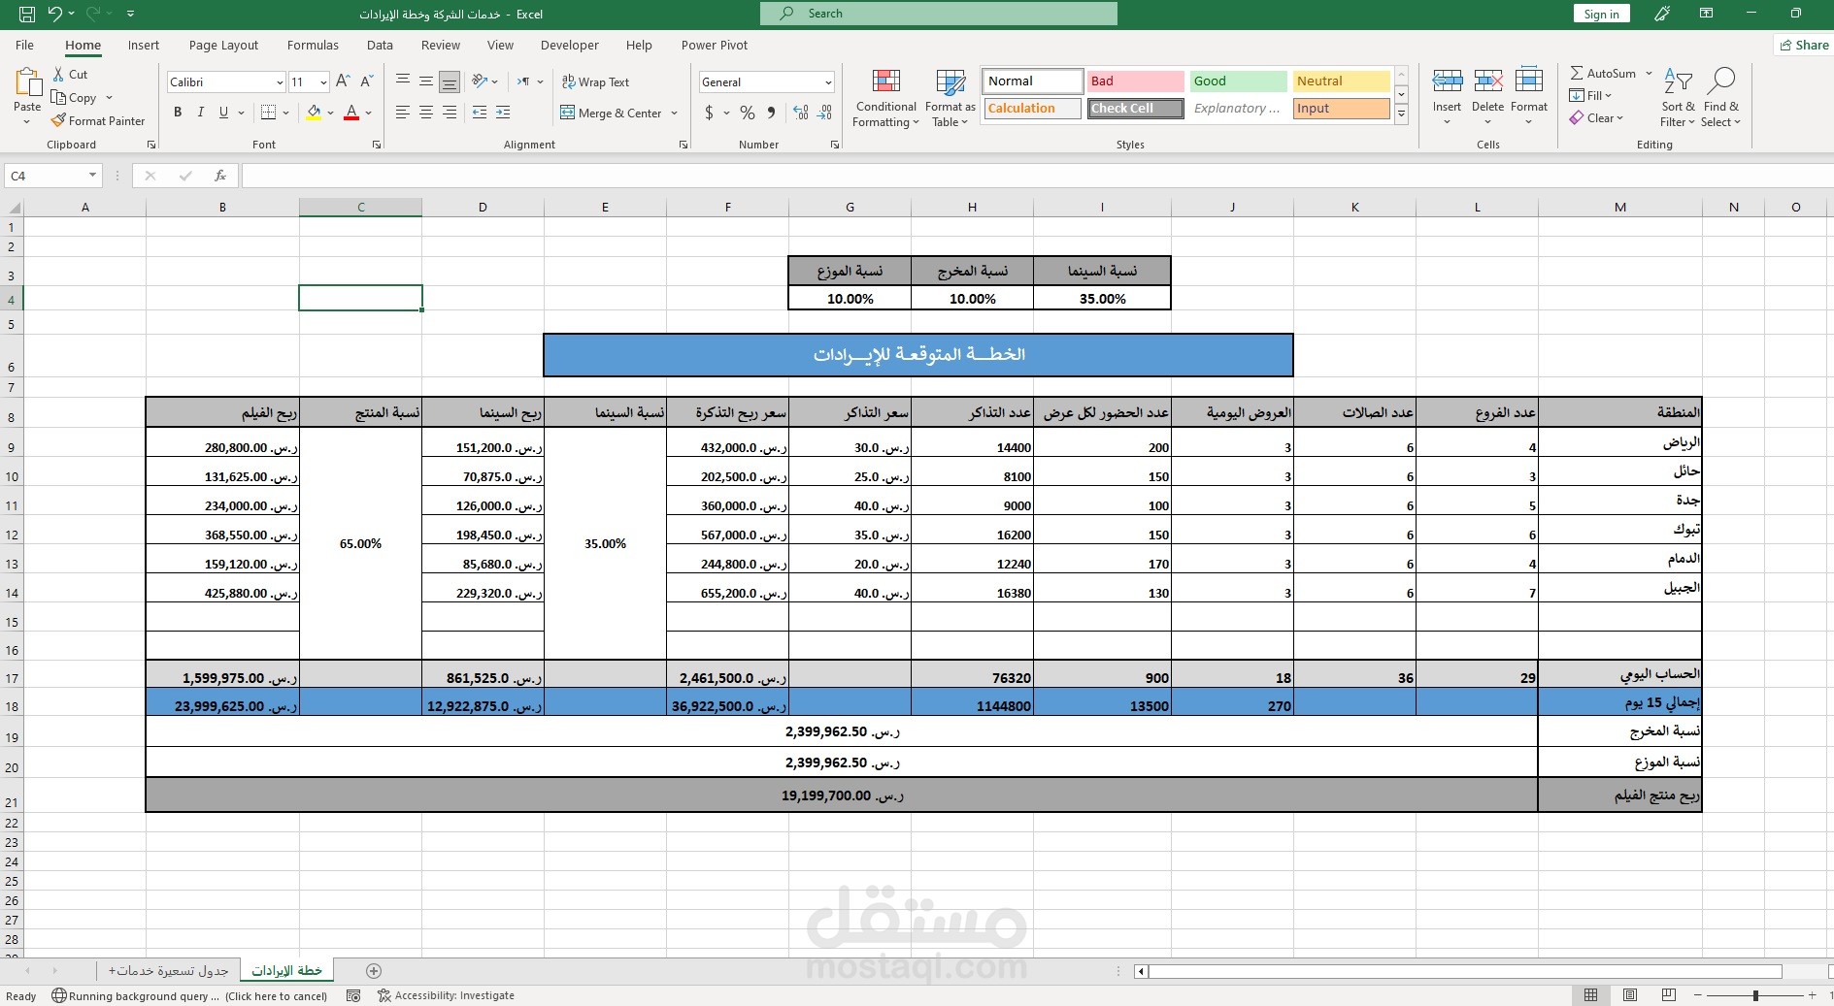The height and width of the screenshot is (1006, 1834).
Task: Toggle Center horizontal alignment
Action: [426, 113]
